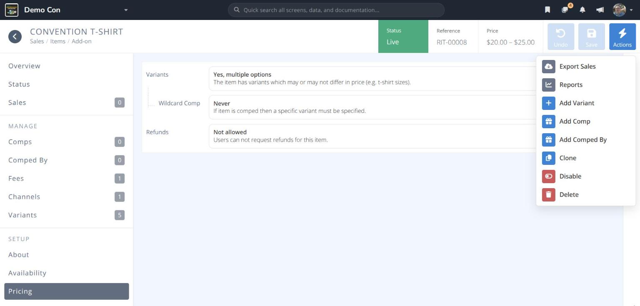Screen dimensions: 640x306
Task: Click the CONVENTION T-SHIRT page title
Action: point(77,32)
